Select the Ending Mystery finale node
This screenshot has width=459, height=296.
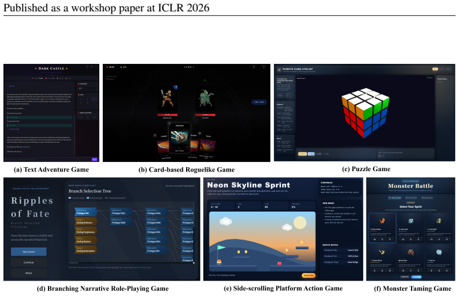pos(86,241)
